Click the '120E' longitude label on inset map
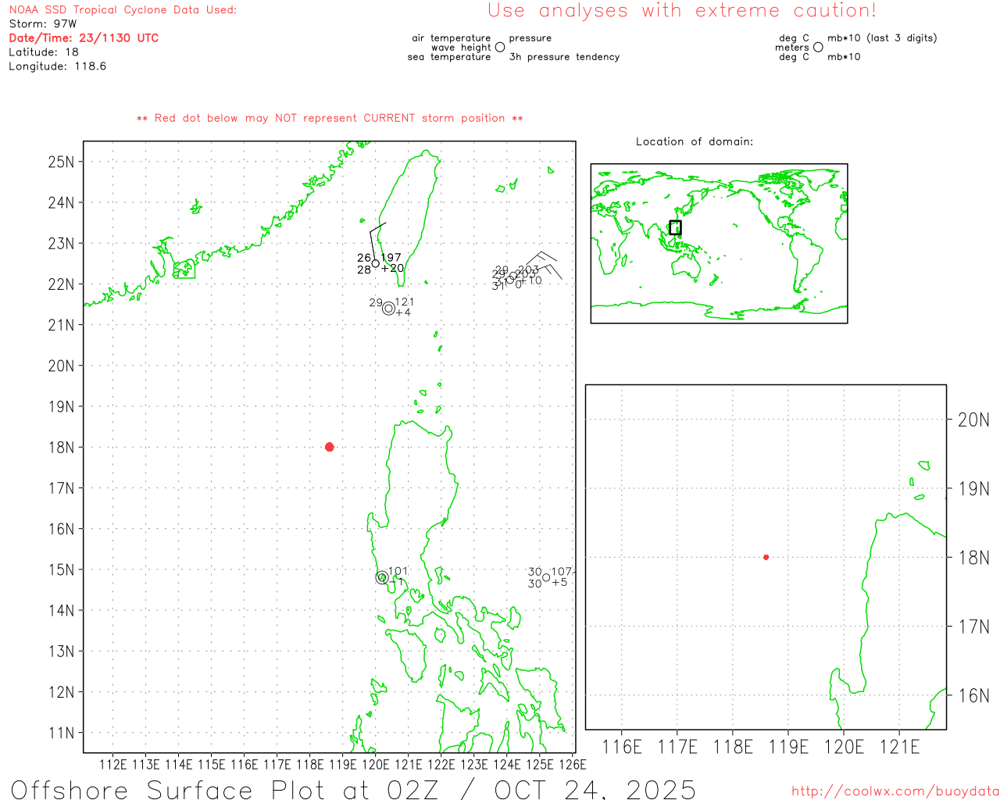This screenshot has width=1000, height=800. tap(844, 747)
